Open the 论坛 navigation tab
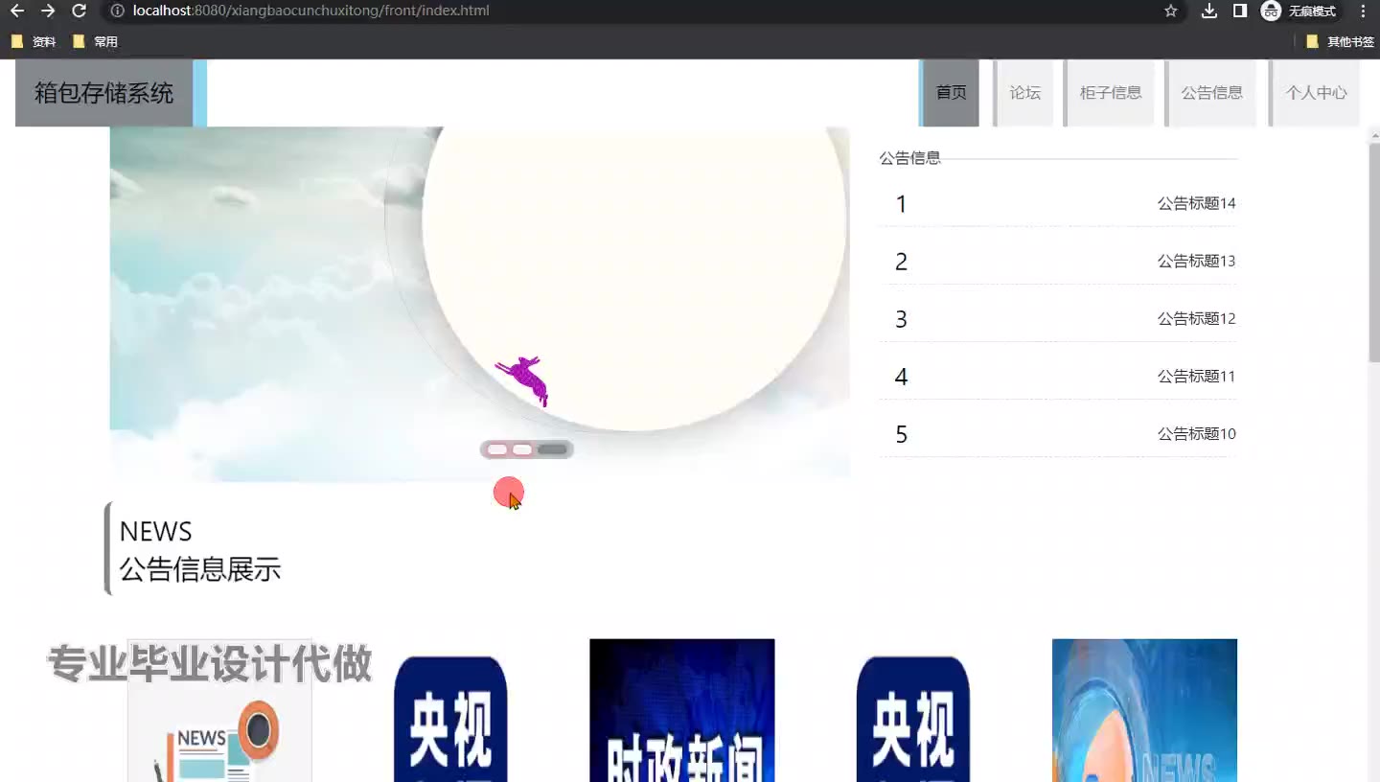 pos(1023,93)
